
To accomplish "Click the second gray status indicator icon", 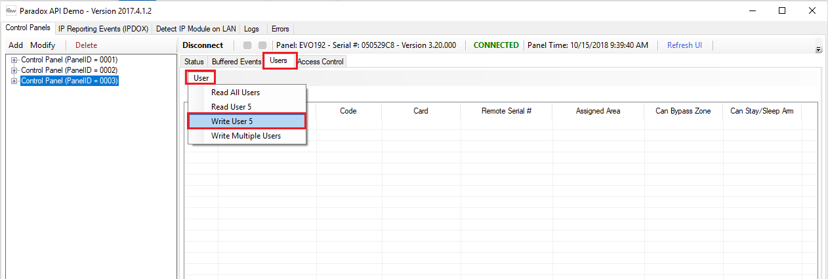I will coord(262,45).
